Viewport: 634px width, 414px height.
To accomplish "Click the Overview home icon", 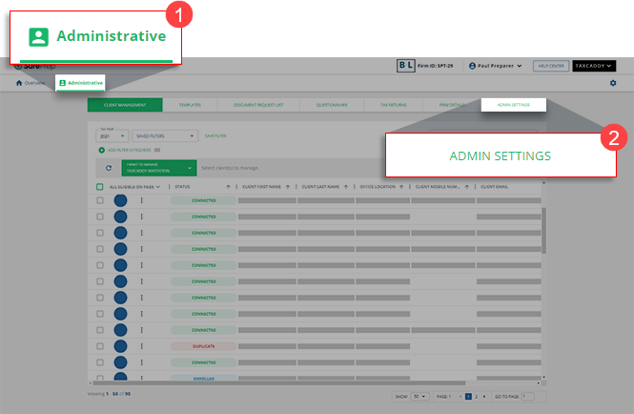I will pyautogui.click(x=19, y=83).
